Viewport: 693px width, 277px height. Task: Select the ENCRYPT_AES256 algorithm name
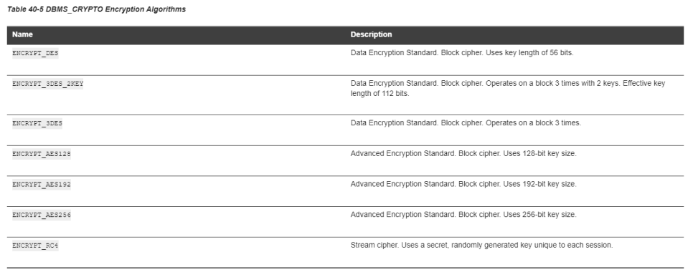pyautogui.click(x=42, y=215)
